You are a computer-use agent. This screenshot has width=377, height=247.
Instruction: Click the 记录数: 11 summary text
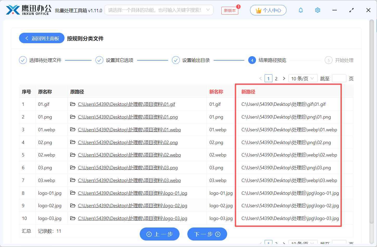(49, 231)
